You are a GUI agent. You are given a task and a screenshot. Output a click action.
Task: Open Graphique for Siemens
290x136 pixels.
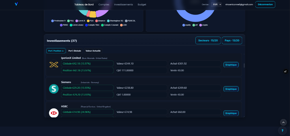tap(231, 89)
